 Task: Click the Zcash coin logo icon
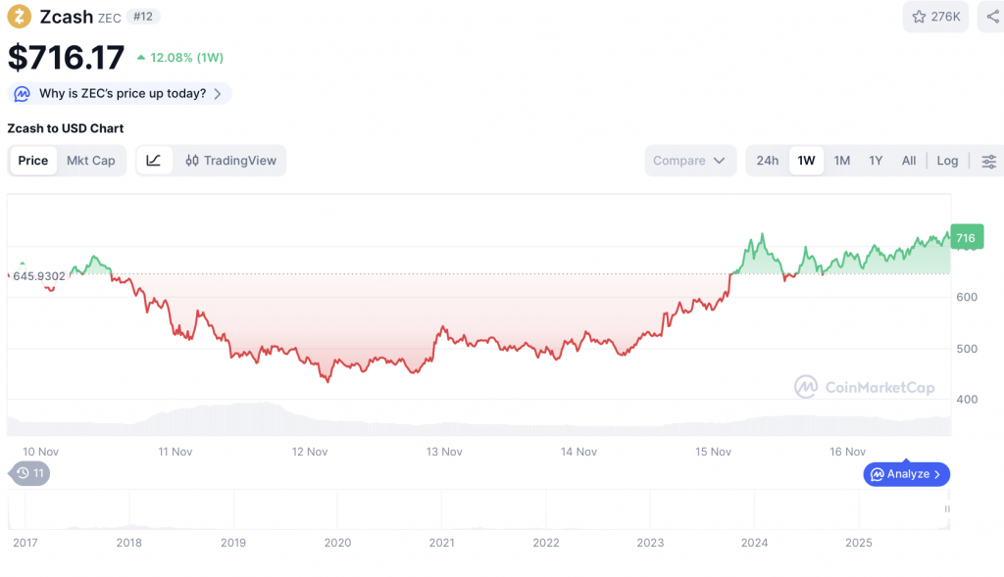click(x=19, y=17)
